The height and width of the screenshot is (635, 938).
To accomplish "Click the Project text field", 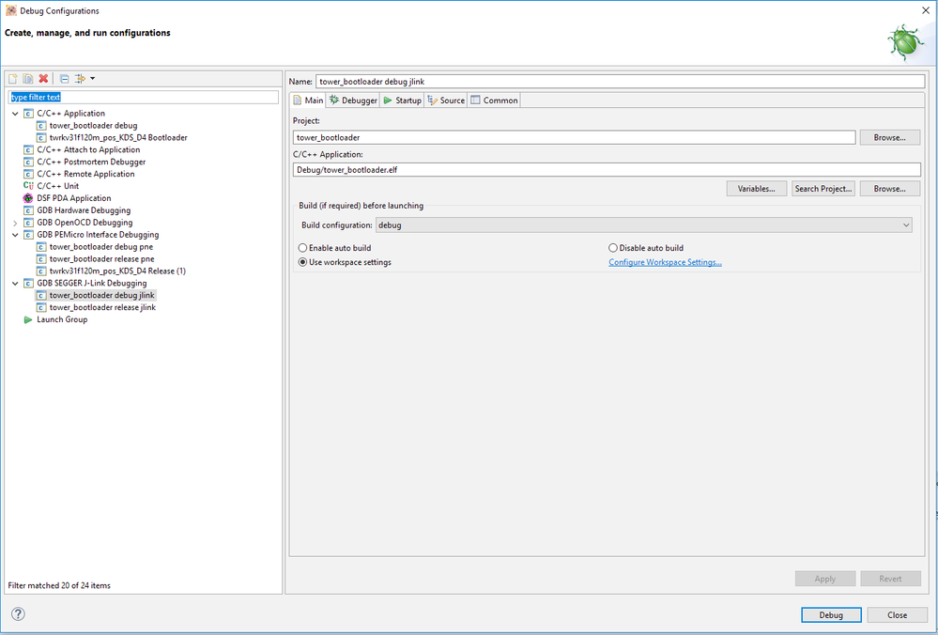I will point(575,138).
